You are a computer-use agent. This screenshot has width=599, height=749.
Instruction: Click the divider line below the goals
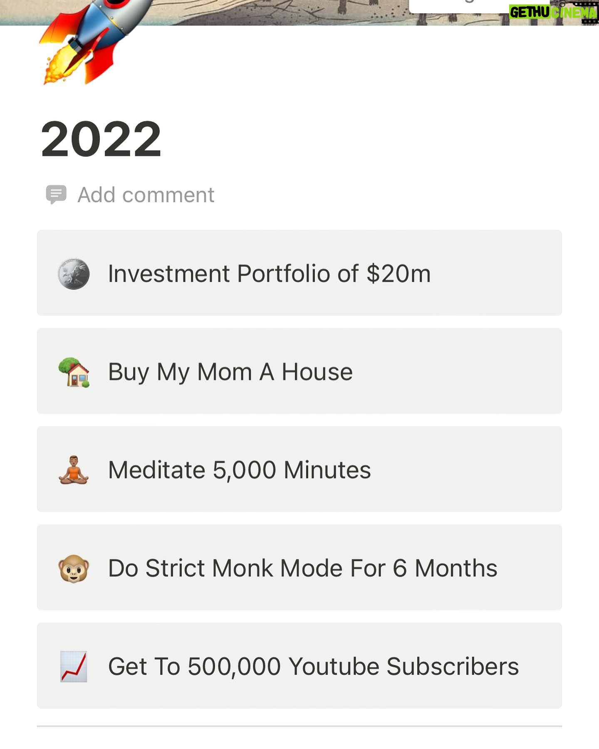299,726
